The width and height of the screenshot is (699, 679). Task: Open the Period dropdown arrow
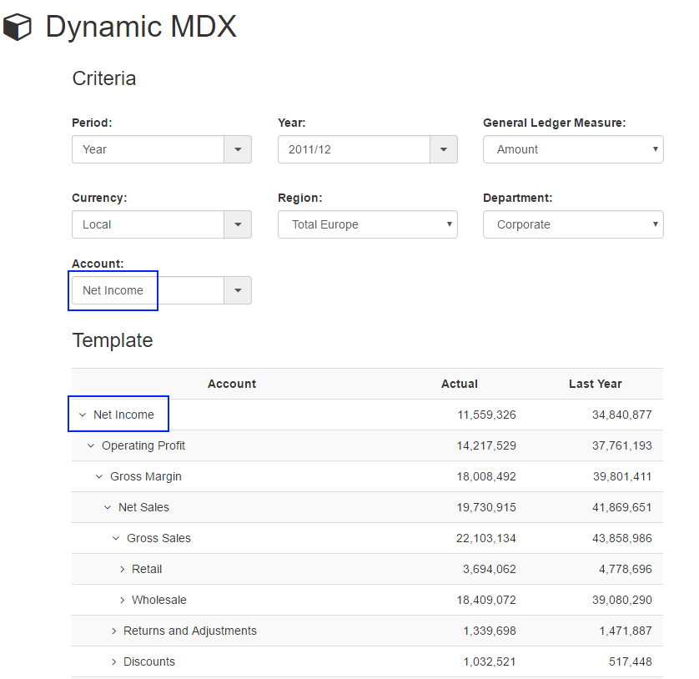[238, 149]
